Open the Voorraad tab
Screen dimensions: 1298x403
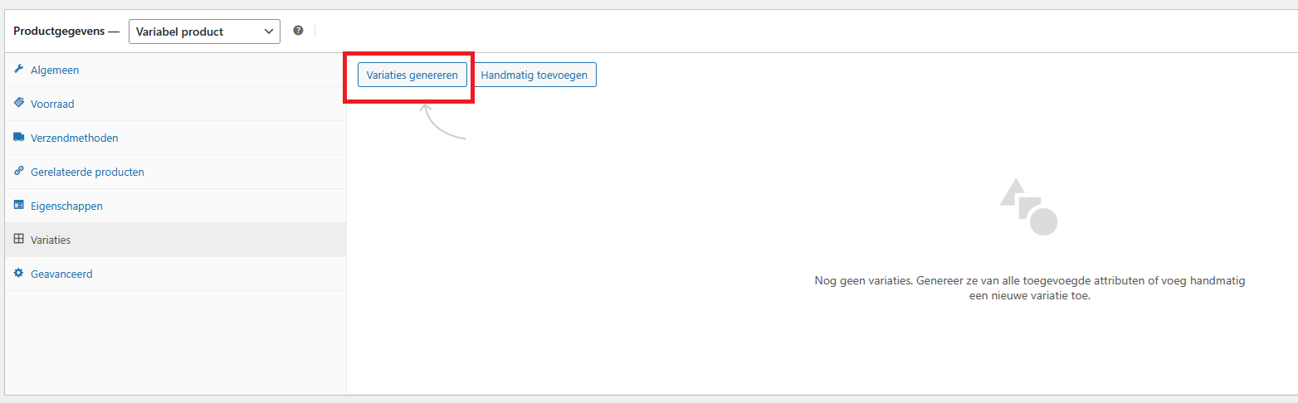point(52,104)
